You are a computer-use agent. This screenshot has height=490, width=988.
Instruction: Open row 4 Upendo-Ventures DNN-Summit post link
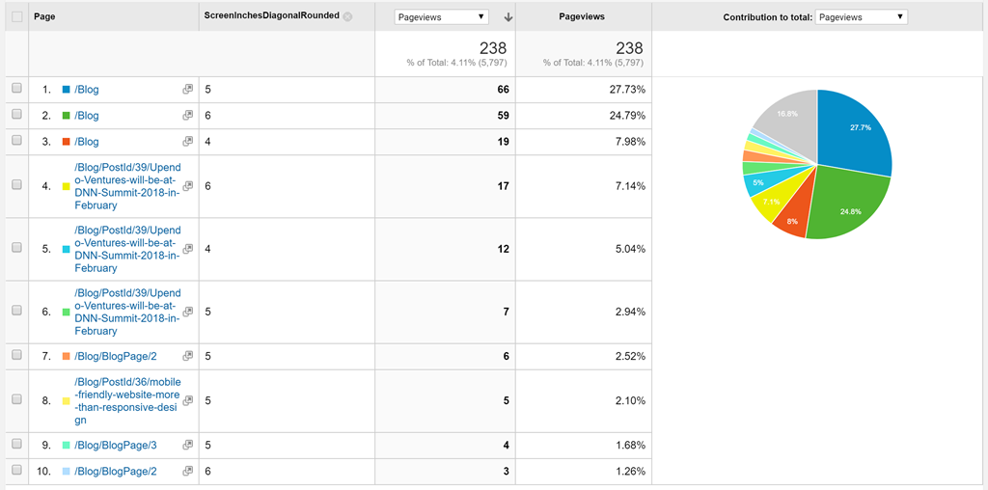(x=127, y=186)
